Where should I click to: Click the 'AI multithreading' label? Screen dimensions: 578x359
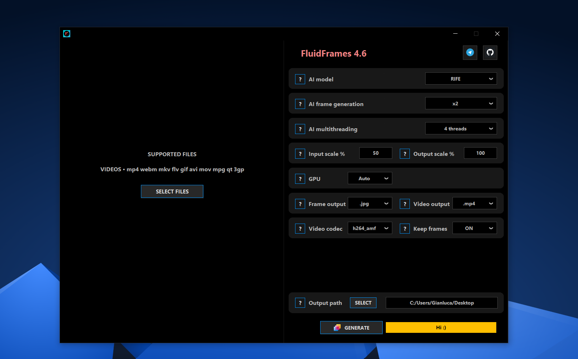333,129
